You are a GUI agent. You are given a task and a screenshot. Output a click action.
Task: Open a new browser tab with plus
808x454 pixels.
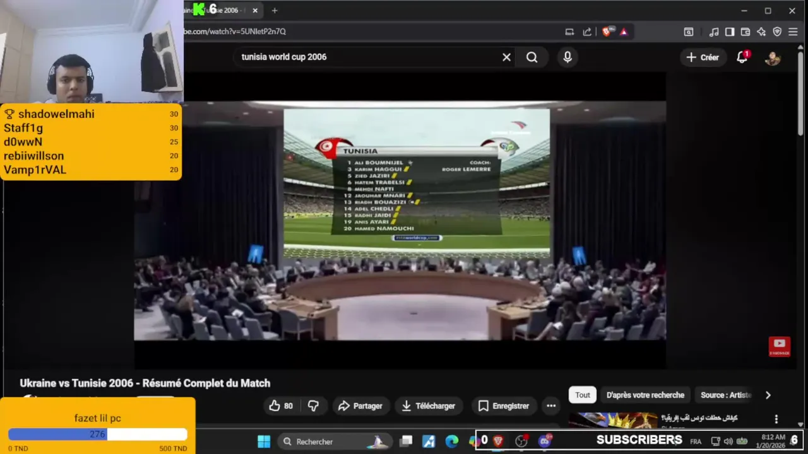click(275, 11)
